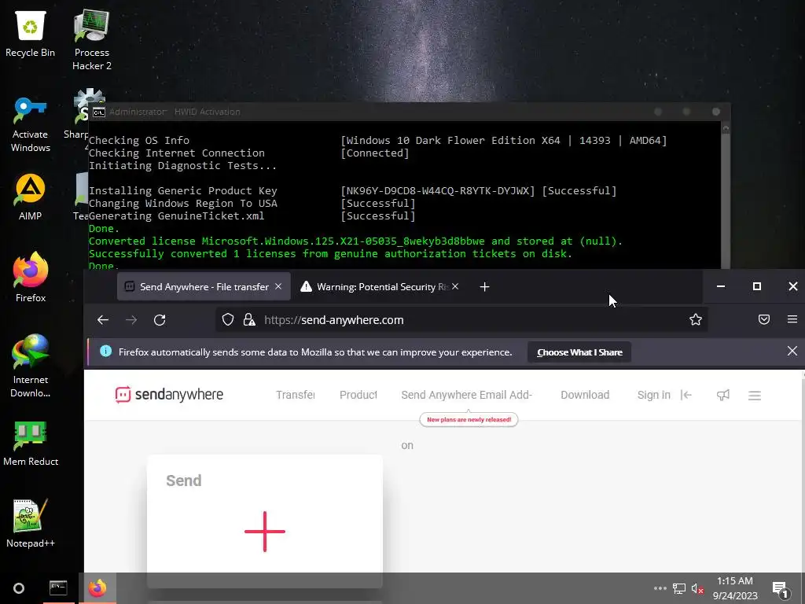Open the taskbar clock and date
805x604 pixels.
coord(735,588)
